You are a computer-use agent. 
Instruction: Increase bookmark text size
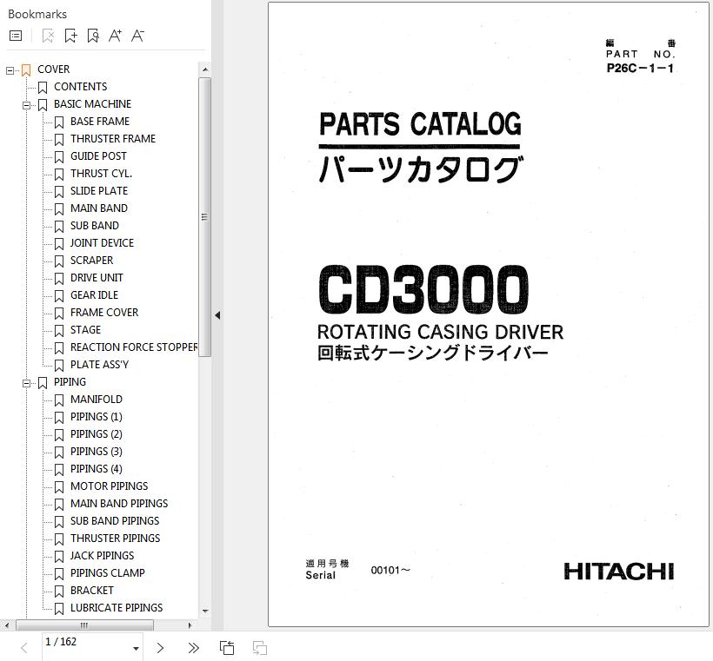coord(115,36)
